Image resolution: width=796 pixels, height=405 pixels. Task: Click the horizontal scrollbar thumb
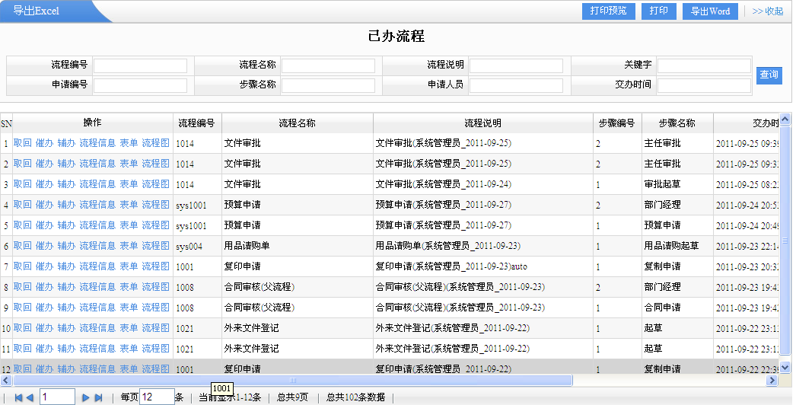coord(293,380)
